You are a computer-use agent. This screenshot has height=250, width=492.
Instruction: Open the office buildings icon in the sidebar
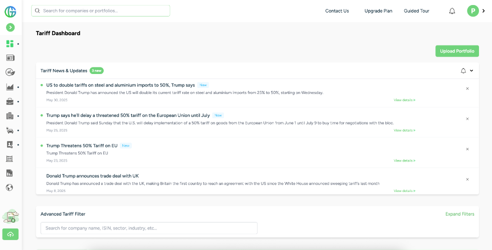coord(10,116)
